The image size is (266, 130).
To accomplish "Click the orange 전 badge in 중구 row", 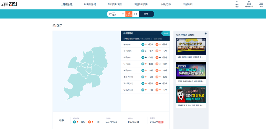I will pyautogui.click(x=157, y=44).
